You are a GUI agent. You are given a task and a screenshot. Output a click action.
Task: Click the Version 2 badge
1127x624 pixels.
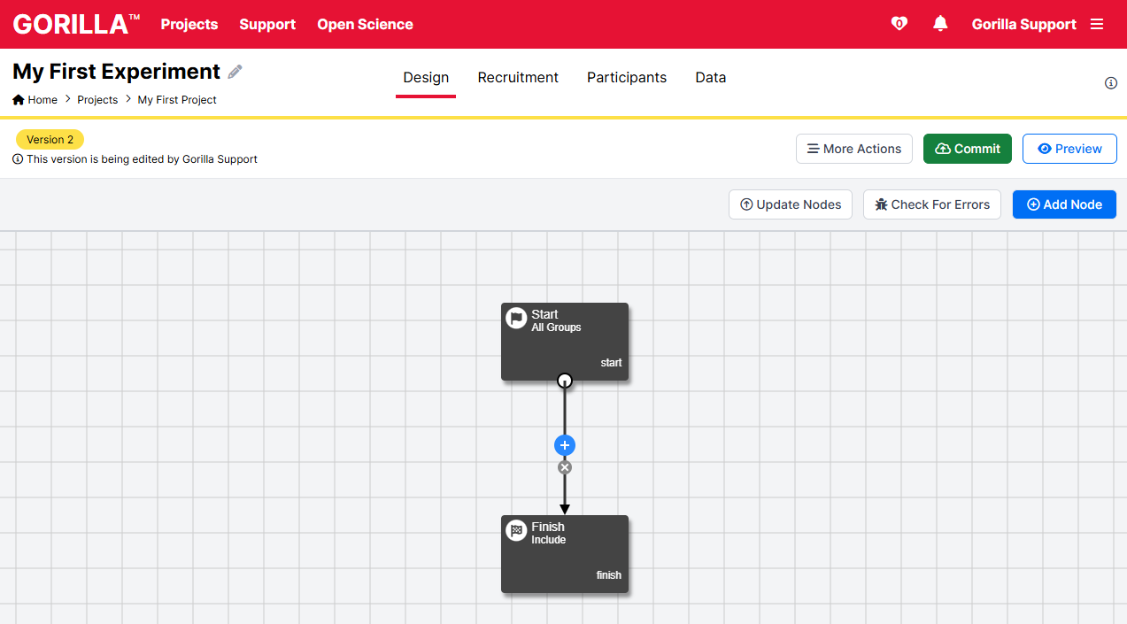[x=50, y=140]
